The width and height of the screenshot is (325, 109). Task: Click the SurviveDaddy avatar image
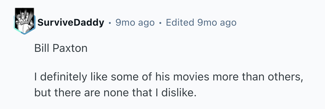point(24,21)
